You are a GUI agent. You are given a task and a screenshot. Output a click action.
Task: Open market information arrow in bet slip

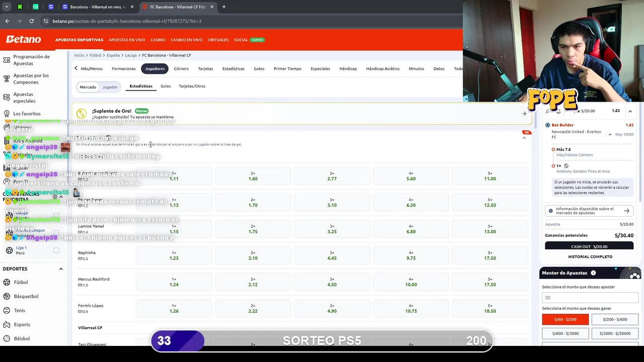tap(626, 211)
